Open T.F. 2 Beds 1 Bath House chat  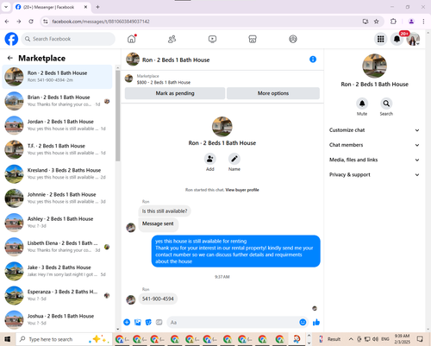pos(57,149)
